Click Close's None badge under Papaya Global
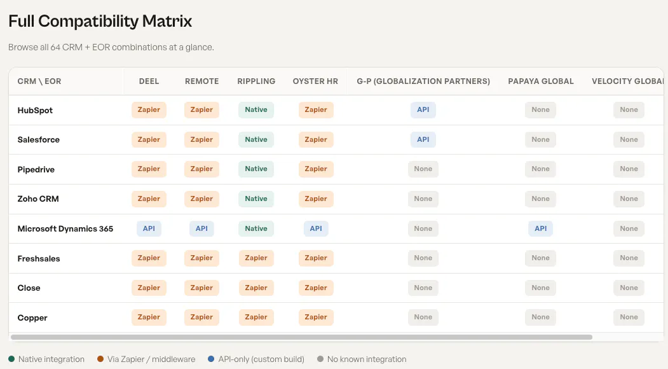The height and width of the screenshot is (369, 668). [540, 288]
